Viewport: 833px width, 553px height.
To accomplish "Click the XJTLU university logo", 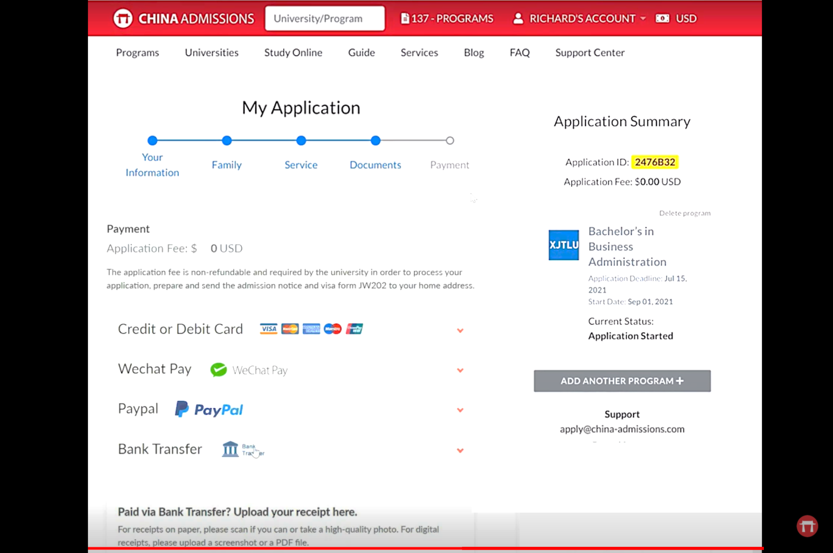I will tap(563, 245).
